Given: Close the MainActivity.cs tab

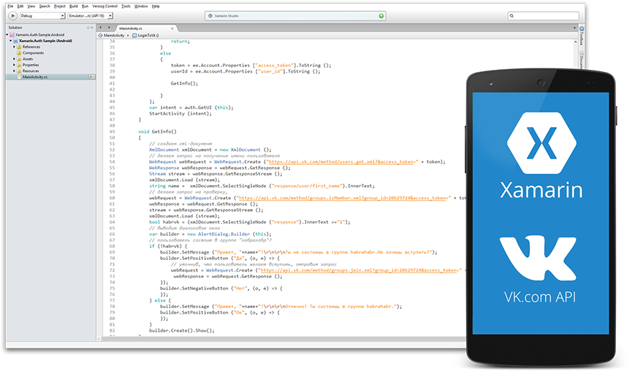Looking at the screenshot, I should (x=172, y=29).
